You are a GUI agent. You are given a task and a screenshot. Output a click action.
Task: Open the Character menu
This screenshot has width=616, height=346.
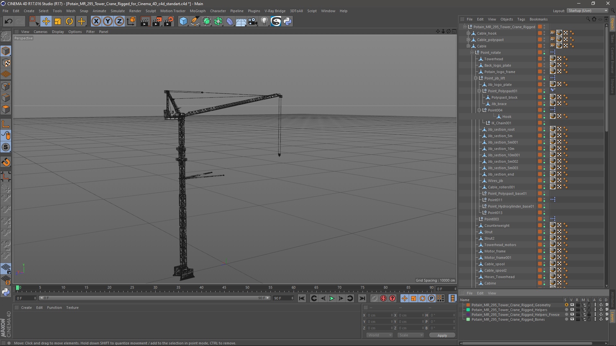click(x=218, y=11)
